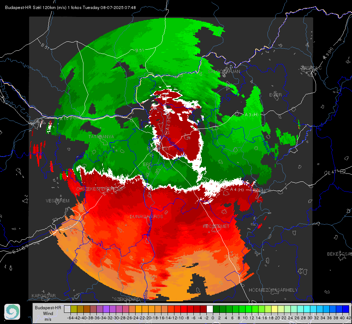
Task: Select the gray swatch at the legend's start
Action: 67,309
